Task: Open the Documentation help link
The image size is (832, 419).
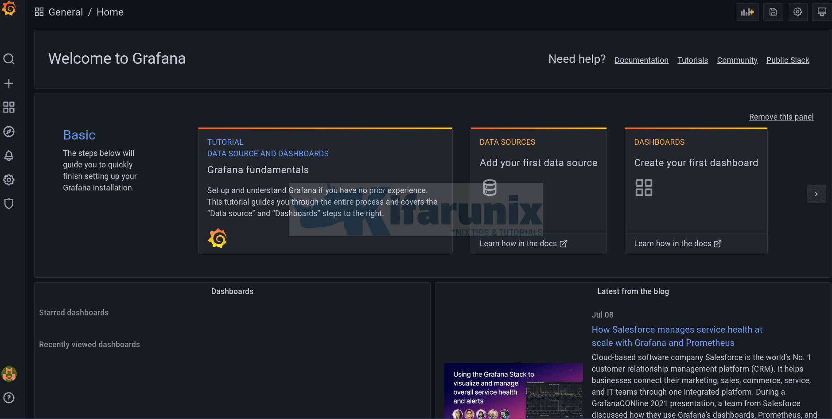Action: [641, 60]
